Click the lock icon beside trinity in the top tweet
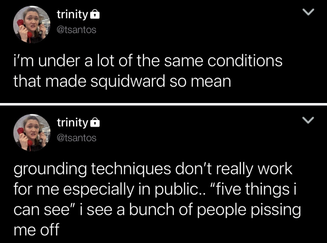 click(94, 14)
